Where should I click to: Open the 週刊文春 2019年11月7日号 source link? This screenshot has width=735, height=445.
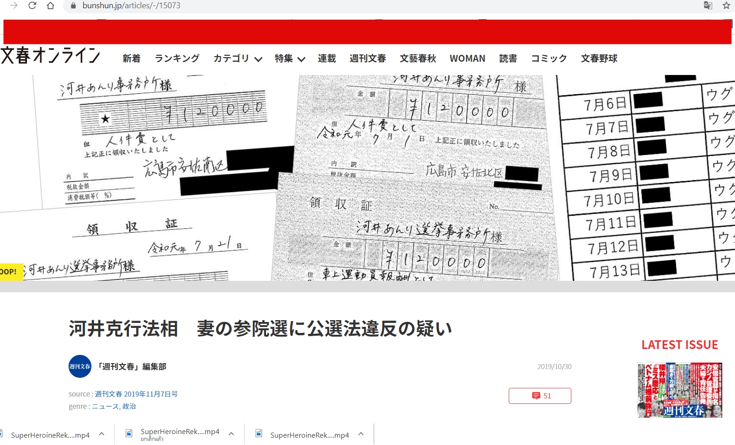pyautogui.click(x=136, y=394)
